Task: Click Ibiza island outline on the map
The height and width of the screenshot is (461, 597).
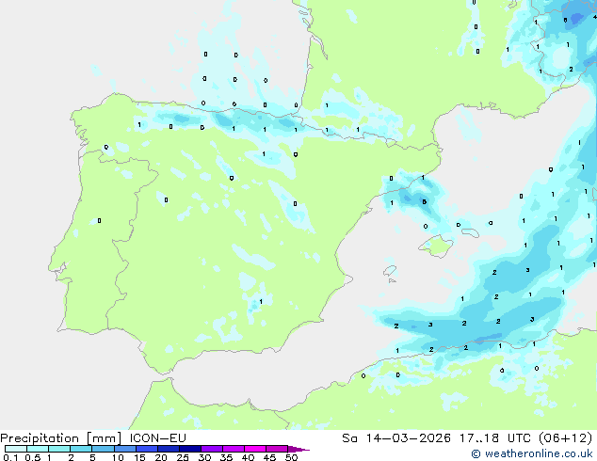Action: [x=390, y=271]
